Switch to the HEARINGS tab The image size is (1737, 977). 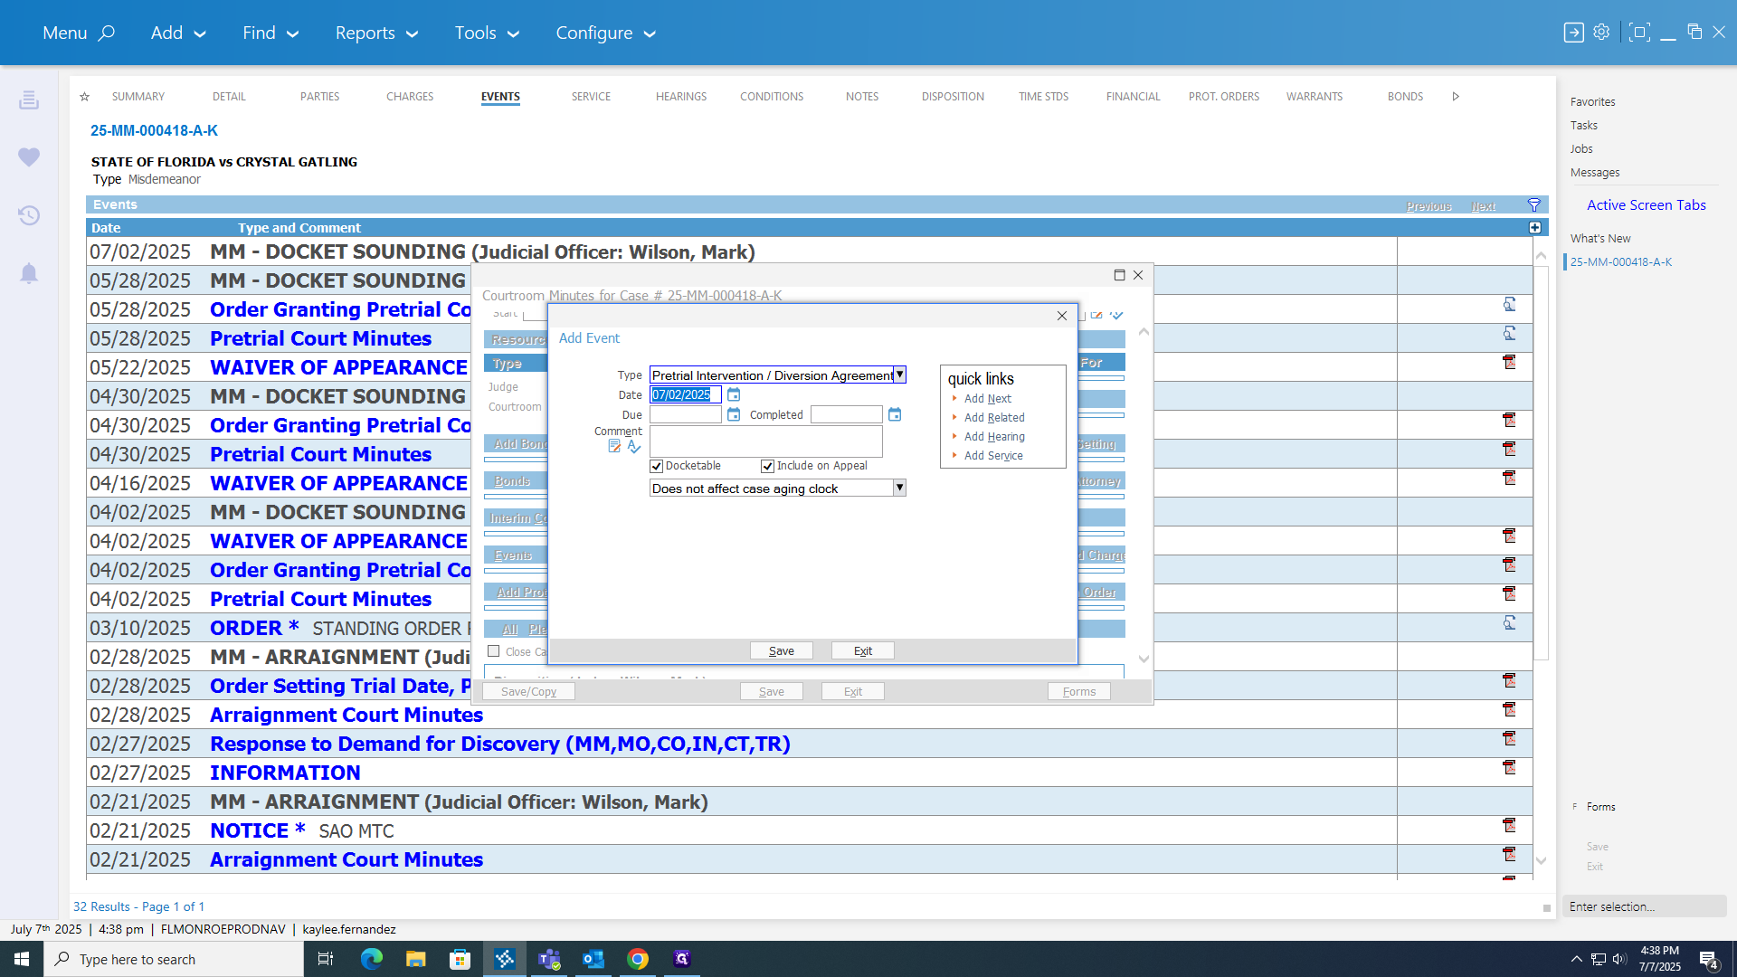click(681, 97)
